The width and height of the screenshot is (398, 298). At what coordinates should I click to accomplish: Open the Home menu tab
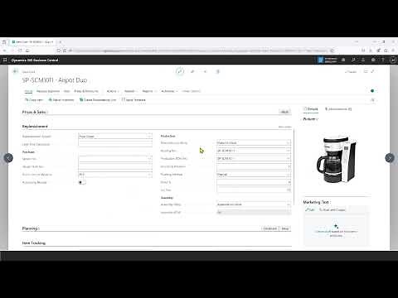28,91
